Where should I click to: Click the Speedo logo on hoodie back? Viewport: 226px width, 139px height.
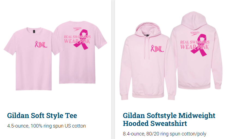coord(195,33)
